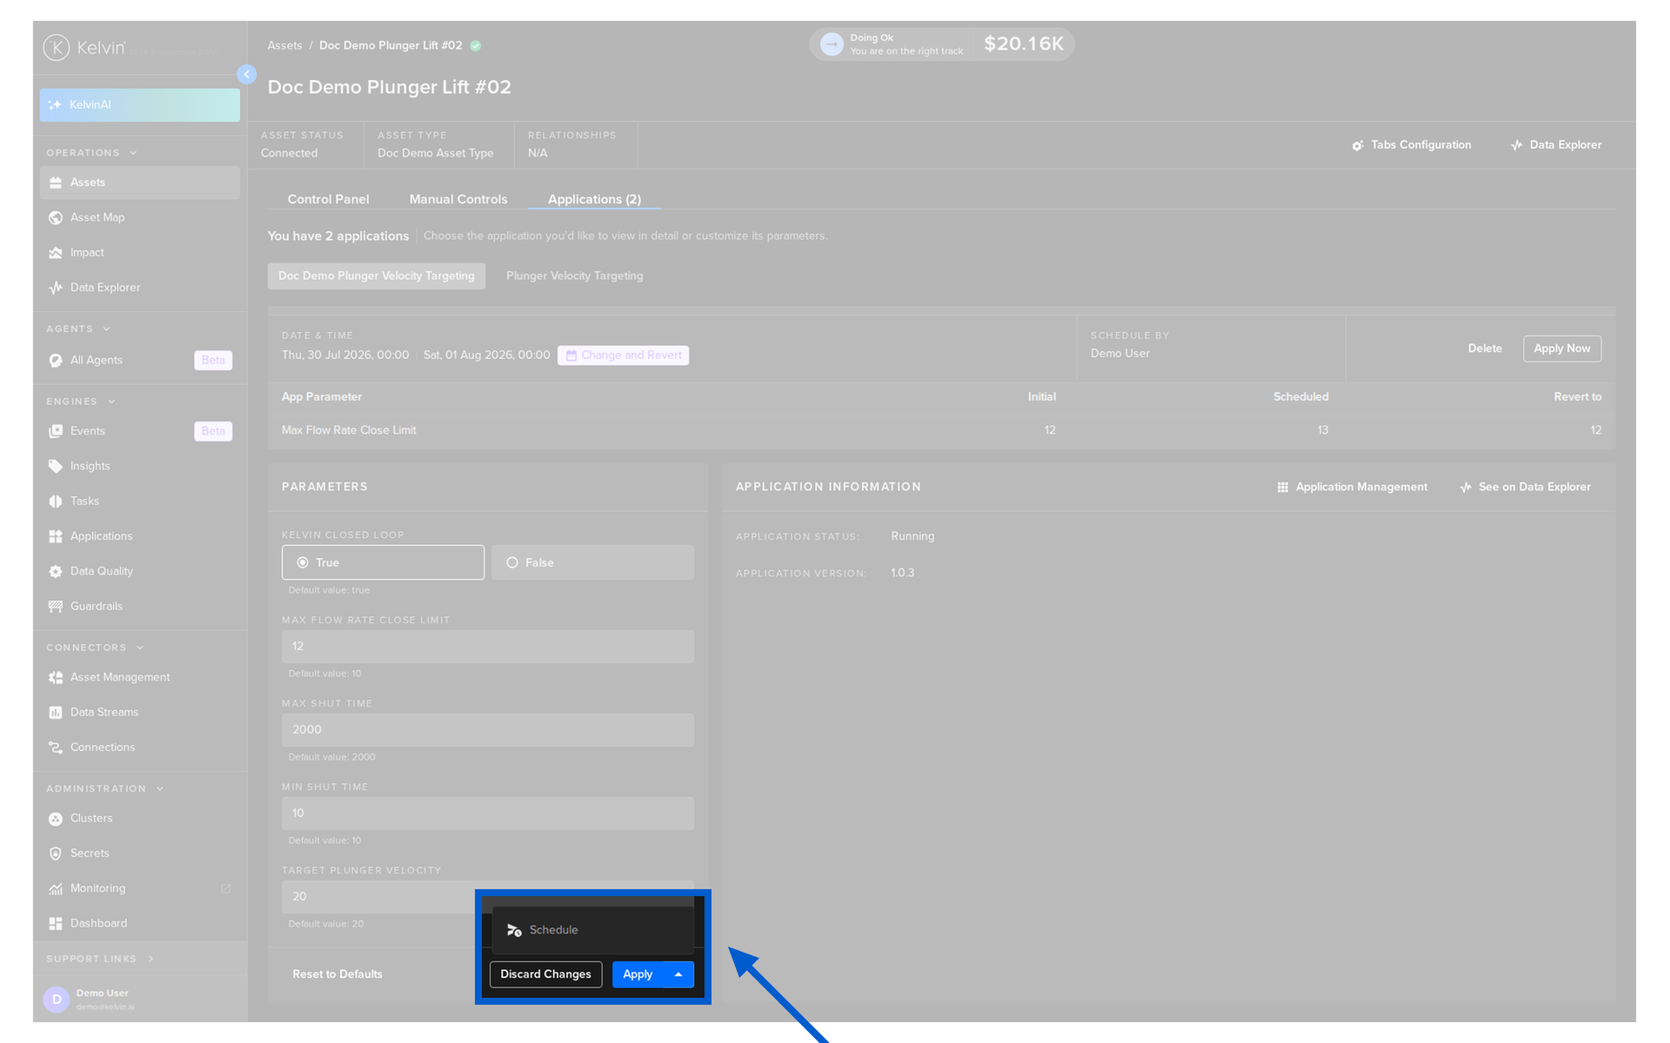Click the Assets breadcrumb link
The width and height of the screenshot is (1670, 1043).
tap(284, 45)
